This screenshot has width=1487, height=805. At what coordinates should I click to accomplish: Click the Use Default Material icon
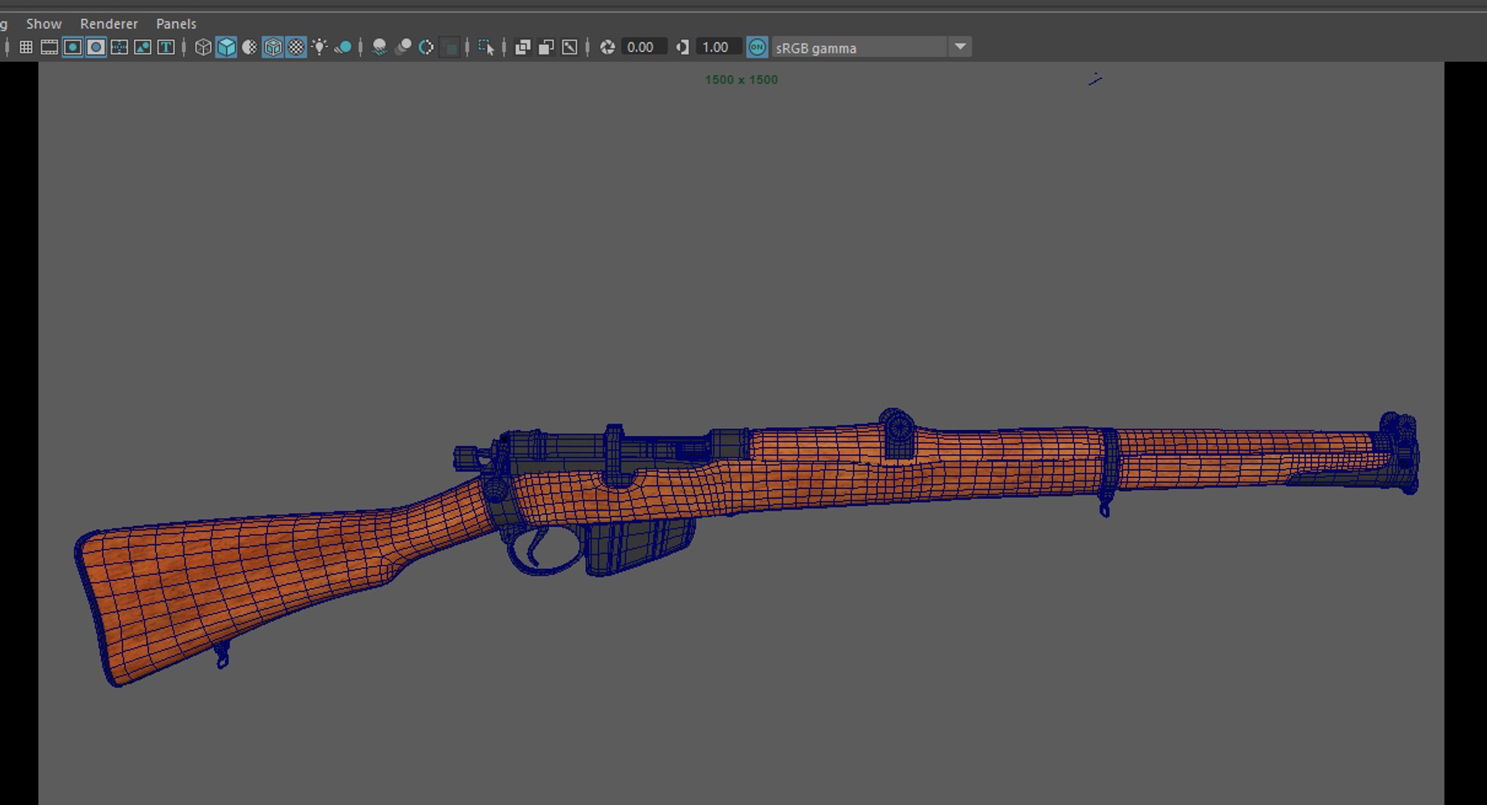coord(249,47)
